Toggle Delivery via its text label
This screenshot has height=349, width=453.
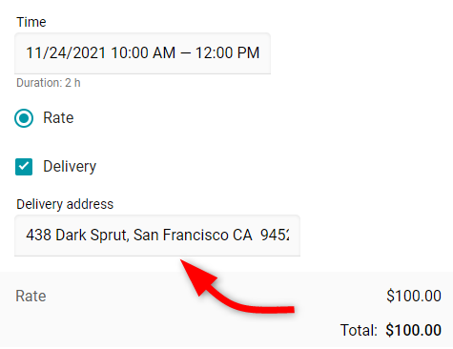tap(70, 167)
